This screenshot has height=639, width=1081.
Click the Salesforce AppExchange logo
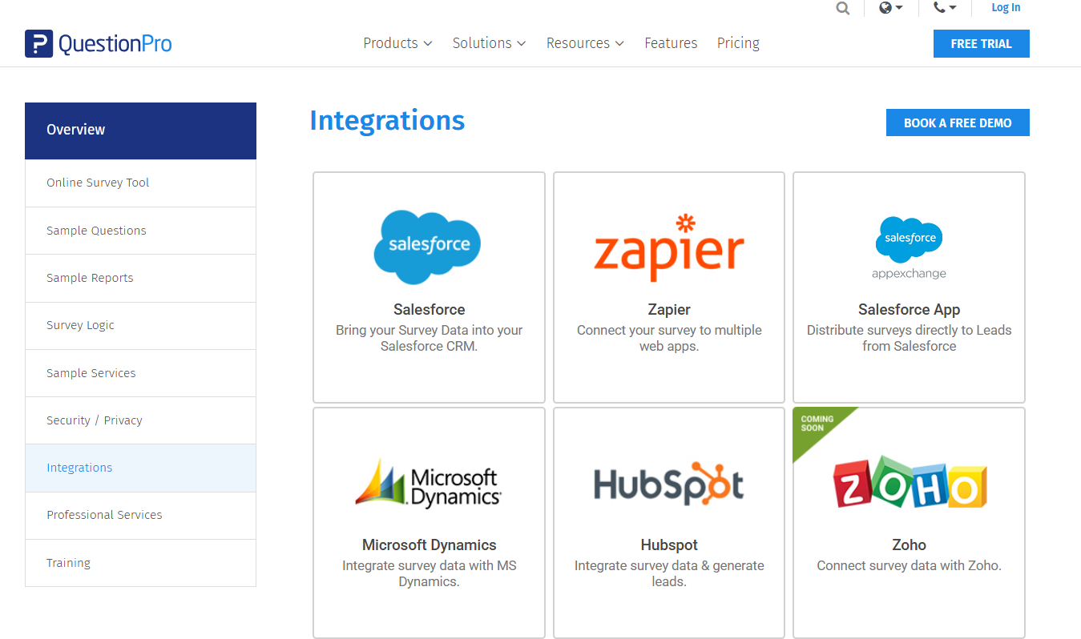[x=909, y=247]
